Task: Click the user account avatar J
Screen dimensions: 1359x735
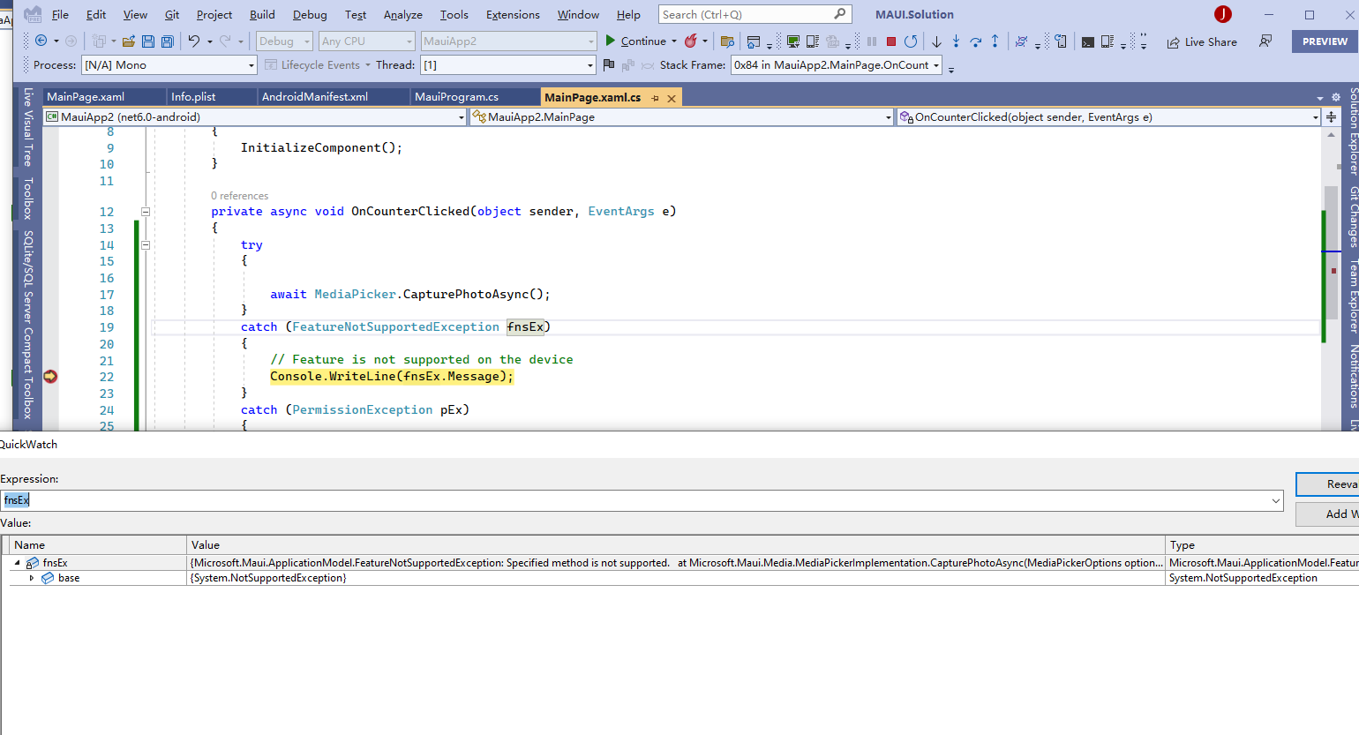Action: point(1222,14)
